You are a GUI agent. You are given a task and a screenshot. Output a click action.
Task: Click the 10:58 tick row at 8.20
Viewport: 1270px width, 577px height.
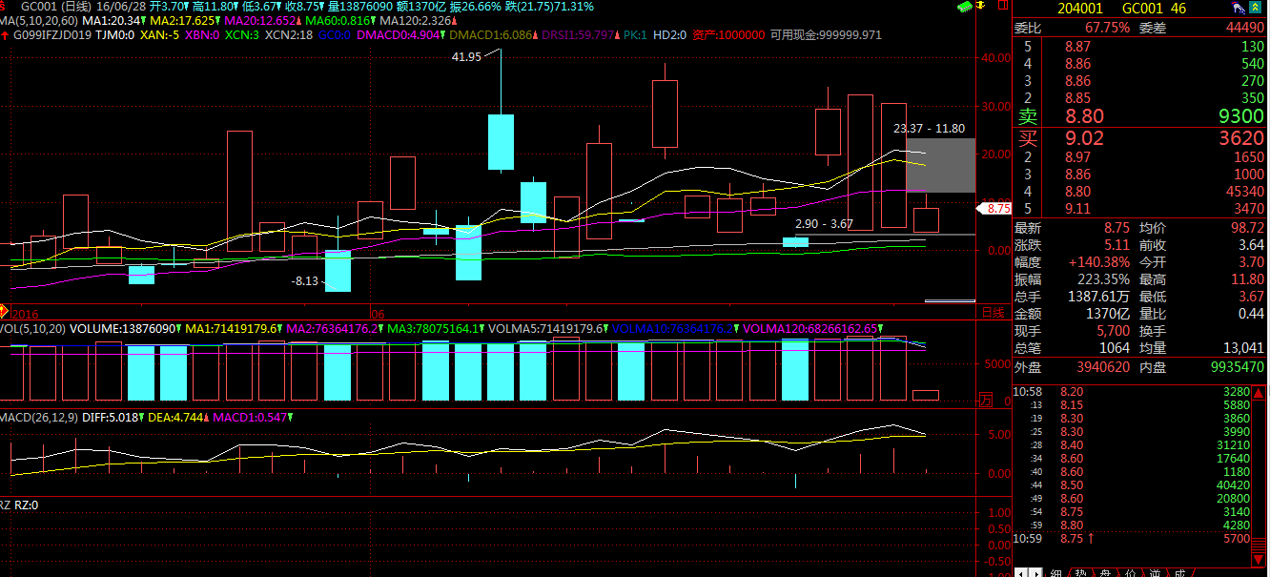1132,391
